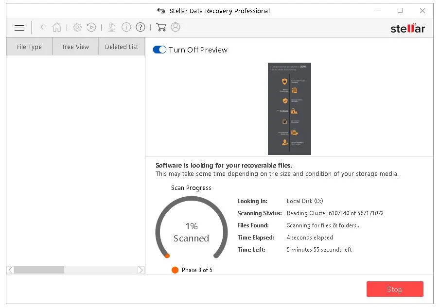Toggle the Turn Off Preview switch
The height and width of the screenshot is (308, 440).
(159, 50)
